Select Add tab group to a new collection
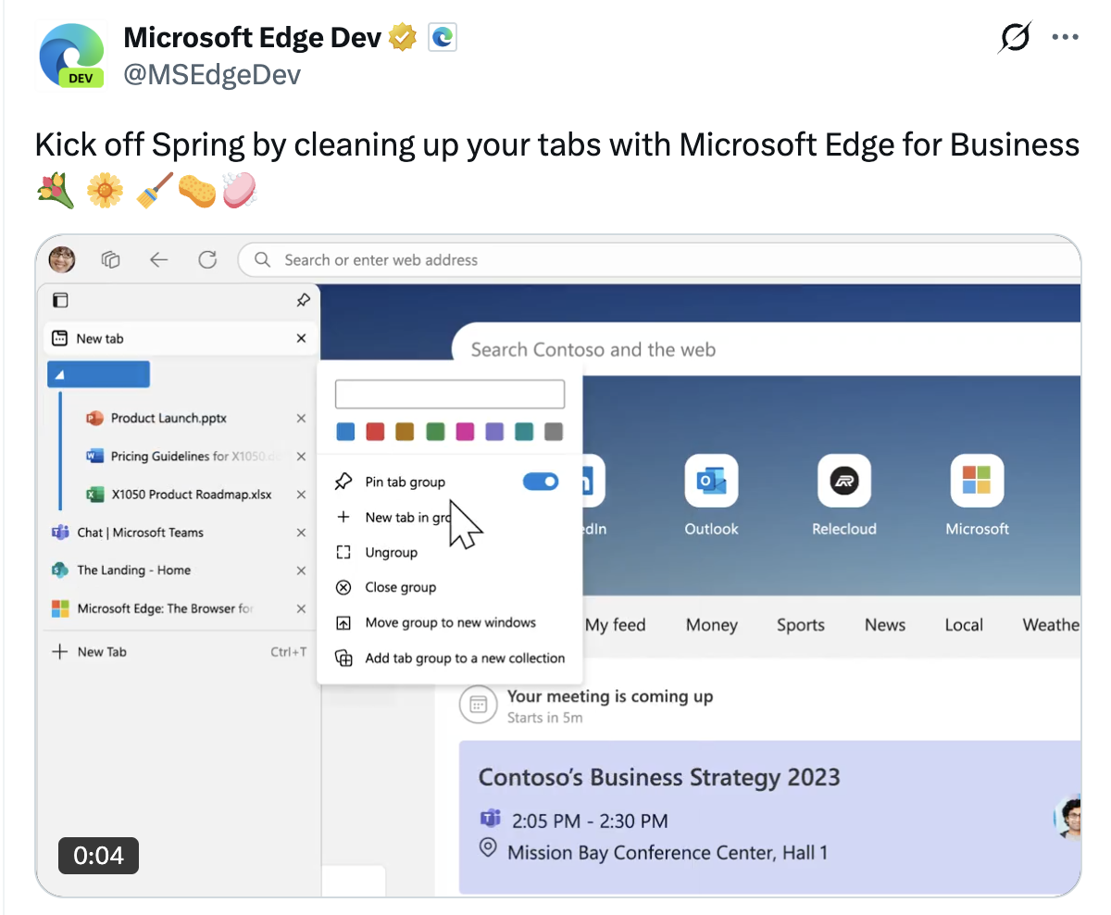The image size is (1111, 915). coord(450,658)
